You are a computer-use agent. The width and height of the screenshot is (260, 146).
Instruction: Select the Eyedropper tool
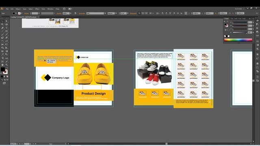click(2, 55)
